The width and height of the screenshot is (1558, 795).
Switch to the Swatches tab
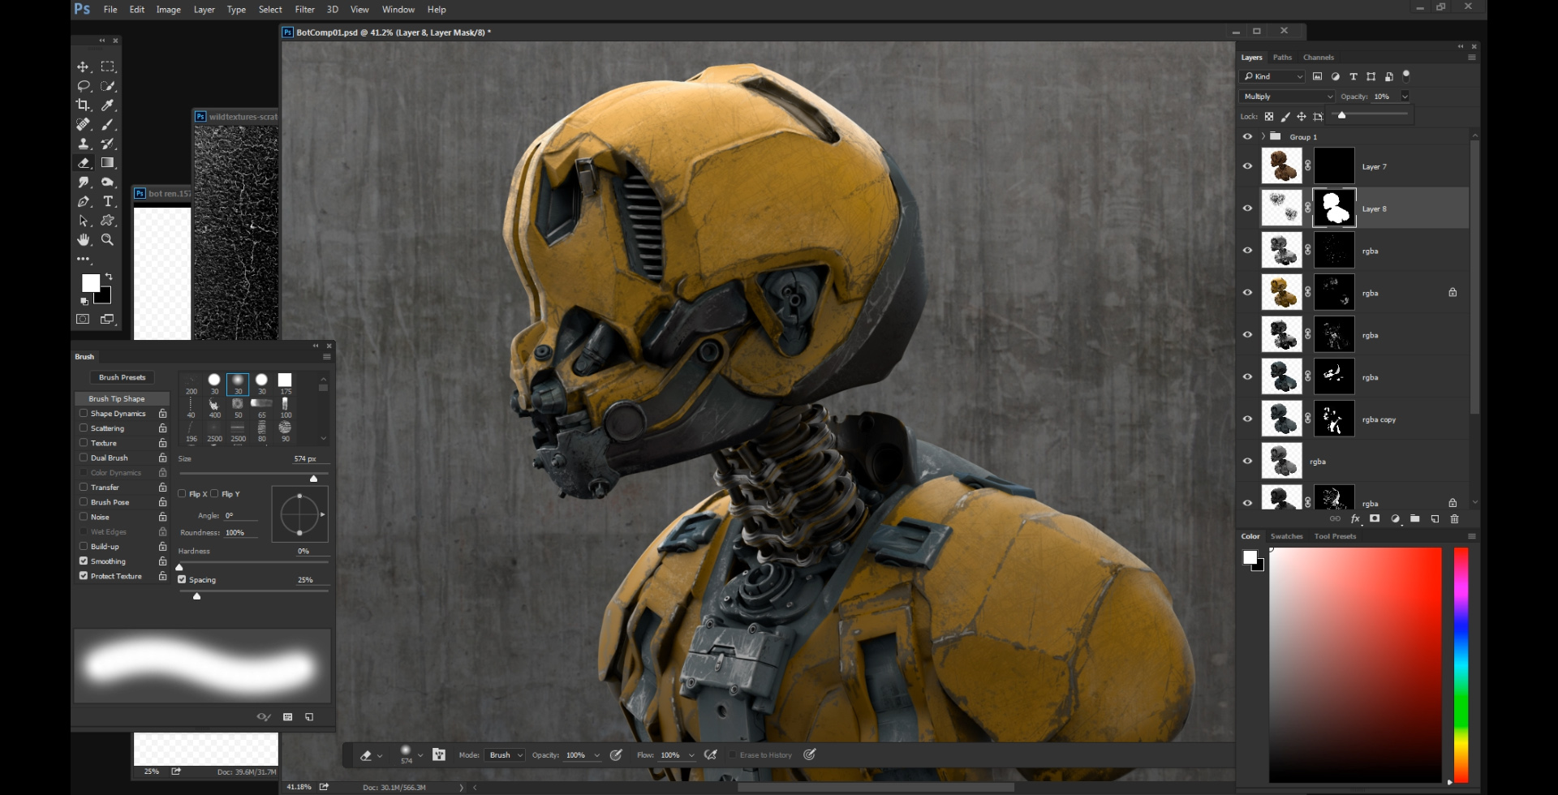click(x=1286, y=536)
